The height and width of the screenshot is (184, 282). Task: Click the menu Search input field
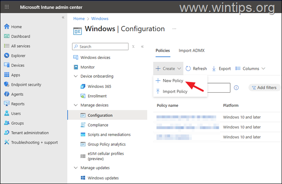100,47
